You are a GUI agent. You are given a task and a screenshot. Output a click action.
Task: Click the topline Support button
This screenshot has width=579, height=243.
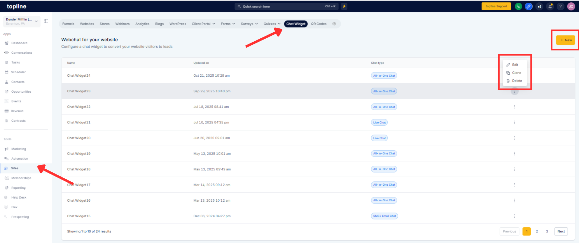[x=496, y=6]
